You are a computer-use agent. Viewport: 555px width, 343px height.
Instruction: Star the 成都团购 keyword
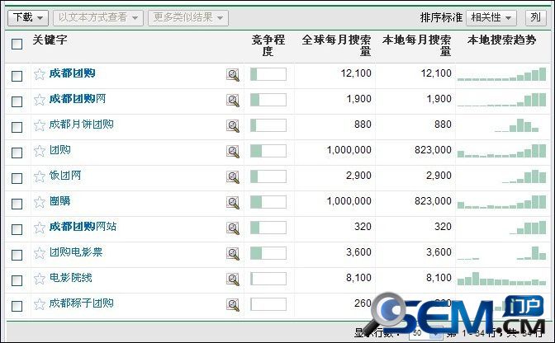coord(39,74)
